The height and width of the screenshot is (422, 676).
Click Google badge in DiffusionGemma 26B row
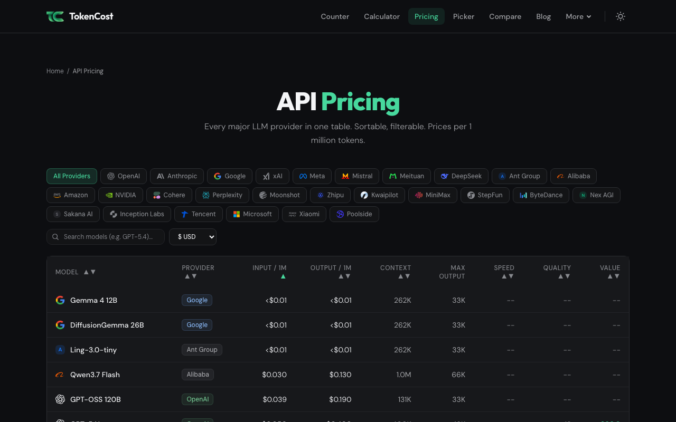click(x=197, y=325)
